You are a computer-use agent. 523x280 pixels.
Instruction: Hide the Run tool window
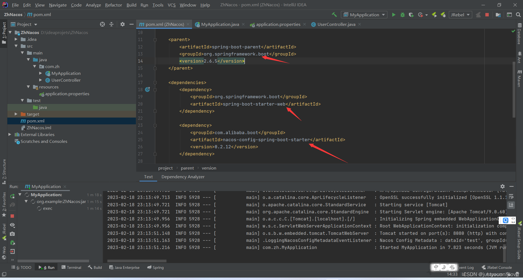512,186
